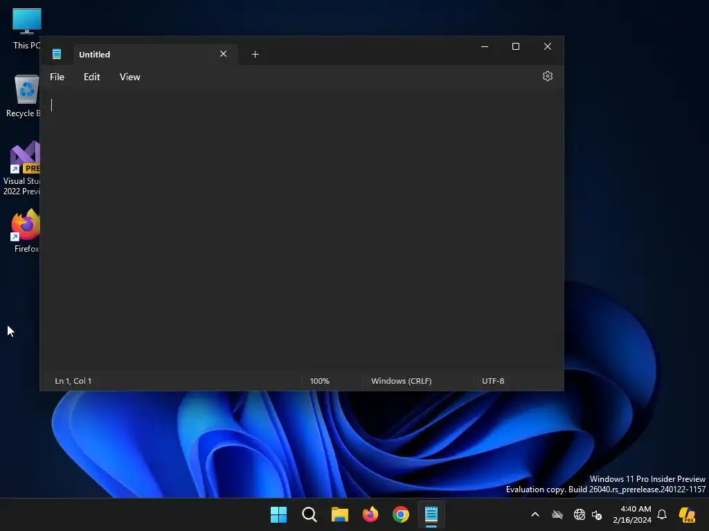This screenshot has height=531, width=709.
Task: Click the muted volume tray icon
Action: coord(597,514)
